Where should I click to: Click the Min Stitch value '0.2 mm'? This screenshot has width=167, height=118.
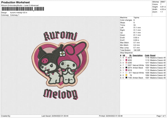(x=137, y=45)
